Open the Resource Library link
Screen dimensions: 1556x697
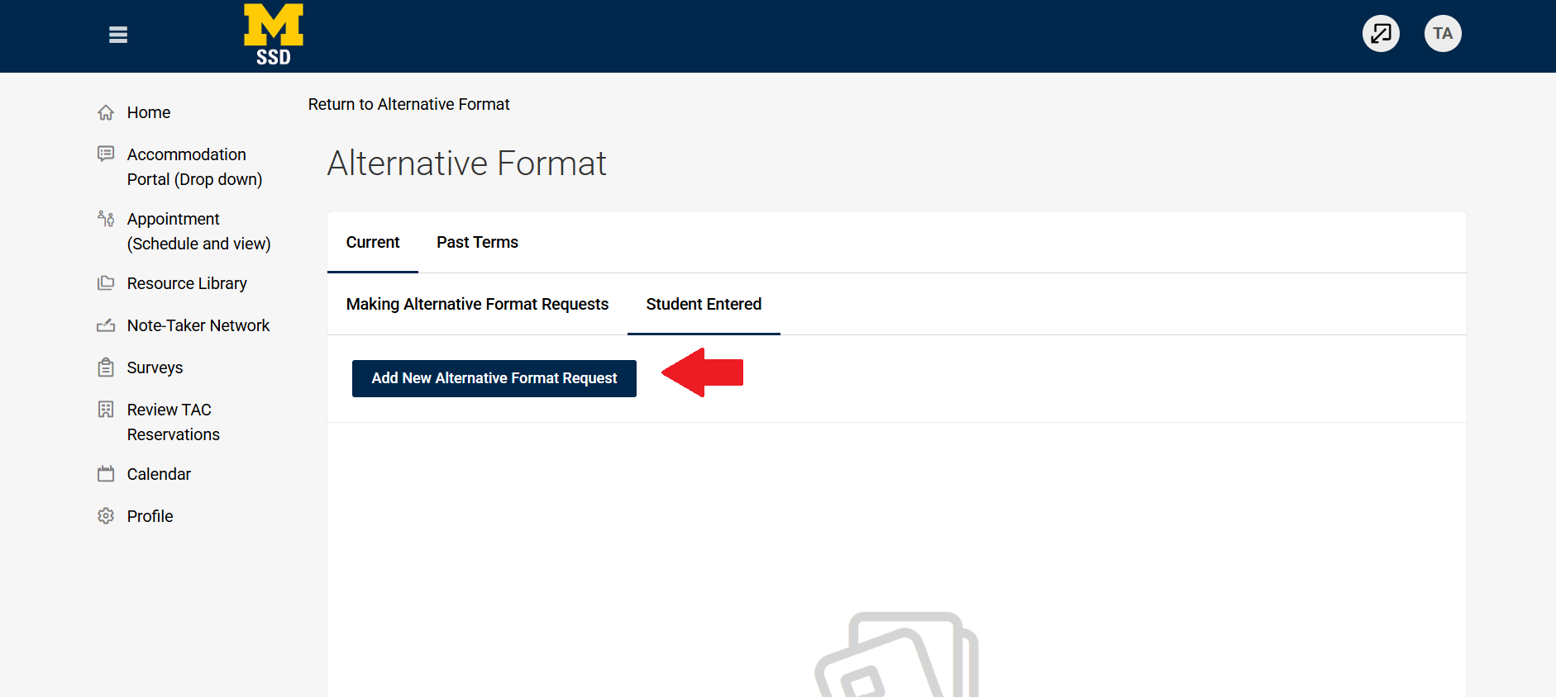tap(187, 283)
